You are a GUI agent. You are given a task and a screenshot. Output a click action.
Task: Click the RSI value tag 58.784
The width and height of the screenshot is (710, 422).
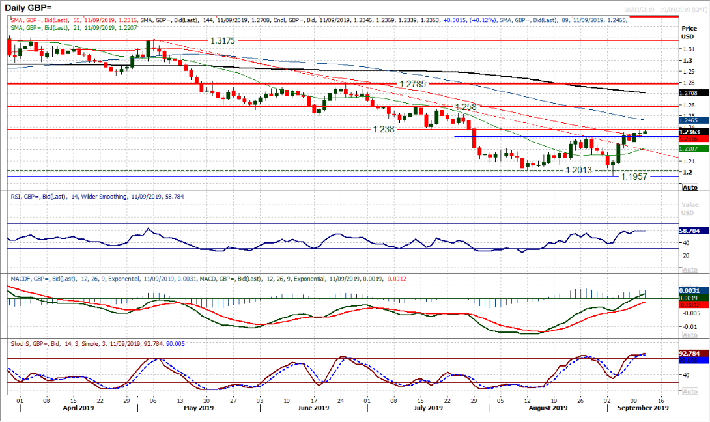tap(689, 231)
